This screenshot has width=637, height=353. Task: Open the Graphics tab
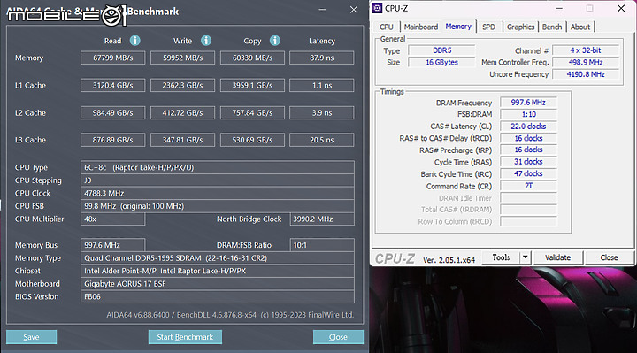click(x=520, y=27)
